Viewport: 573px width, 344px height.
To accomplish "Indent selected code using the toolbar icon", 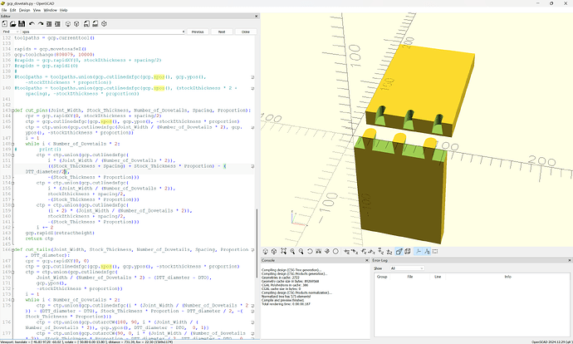I will tap(57, 24).
